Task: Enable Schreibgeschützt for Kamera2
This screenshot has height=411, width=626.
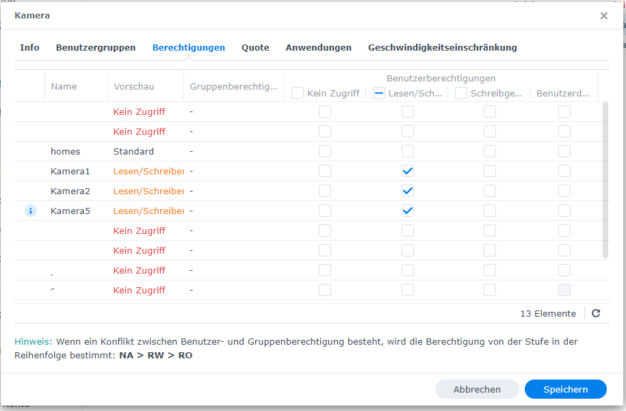Action: point(490,191)
